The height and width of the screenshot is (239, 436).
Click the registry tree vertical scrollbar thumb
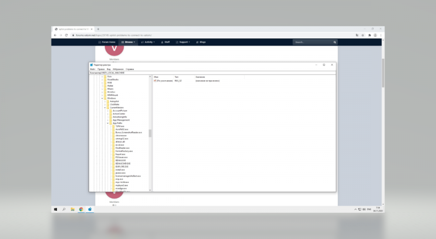point(150,133)
